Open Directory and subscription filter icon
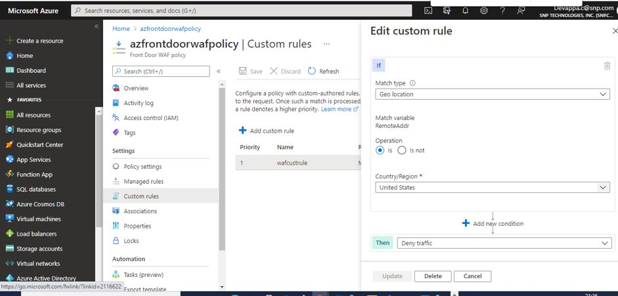 point(447,11)
